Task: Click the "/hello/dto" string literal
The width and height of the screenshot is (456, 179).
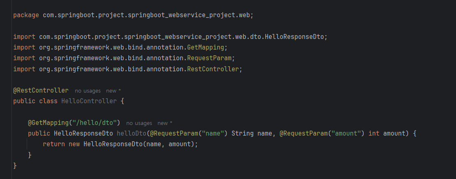Action: [x=95, y=122]
